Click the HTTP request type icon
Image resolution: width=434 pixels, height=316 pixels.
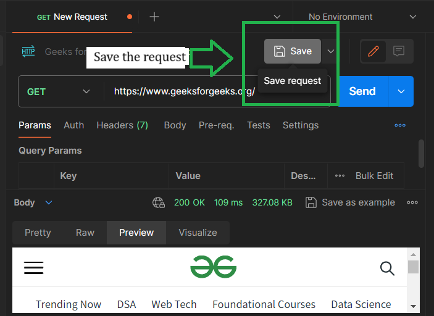pyautogui.click(x=28, y=51)
